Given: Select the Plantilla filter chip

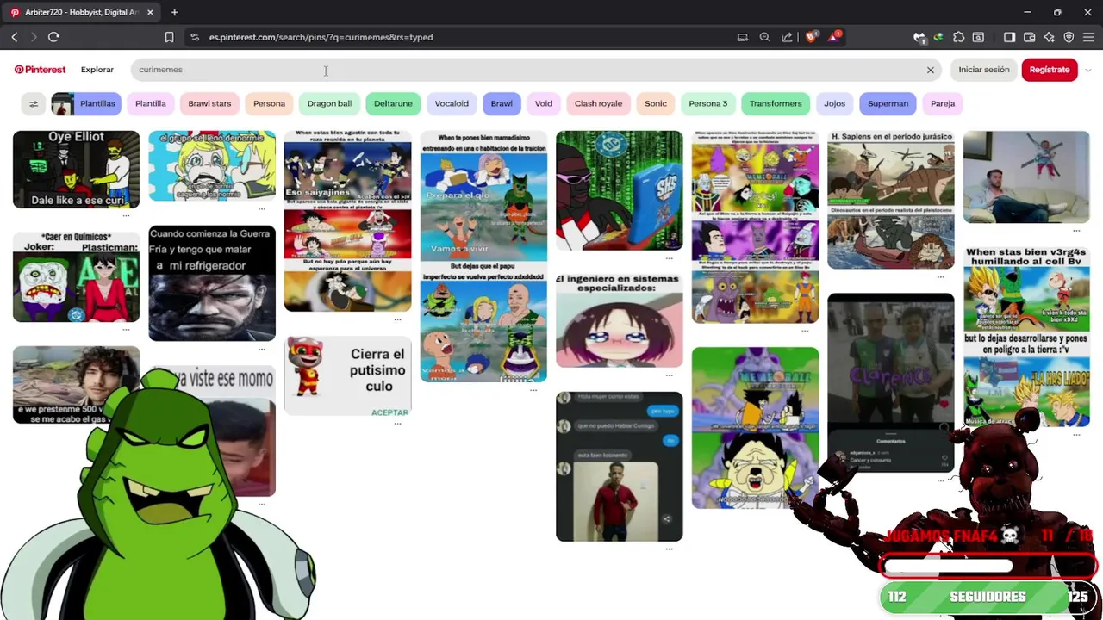Looking at the screenshot, I should [151, 104].
